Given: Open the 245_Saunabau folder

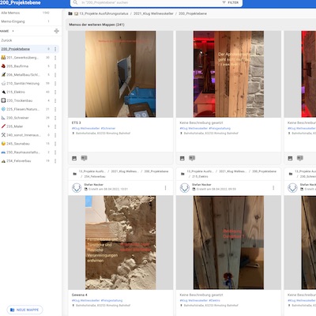Looking at the screenshot, I should tap(18, 144).
